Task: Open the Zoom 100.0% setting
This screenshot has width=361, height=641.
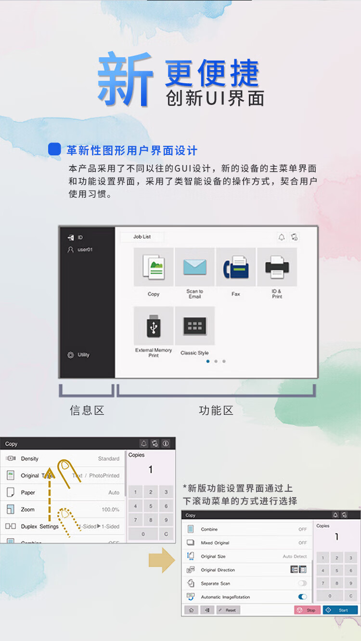Action: click(63, 509)
